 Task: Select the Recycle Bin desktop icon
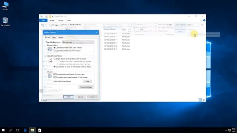click(6, 22)
